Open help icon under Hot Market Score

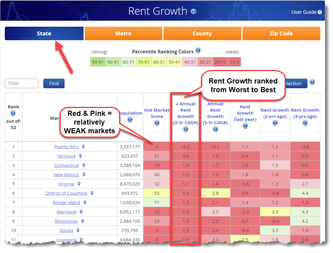(x=157, y=123)
